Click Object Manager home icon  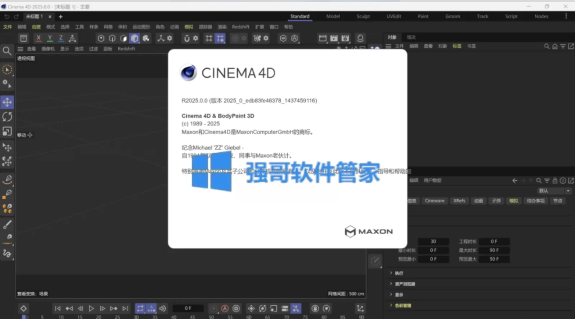[555, 46]
